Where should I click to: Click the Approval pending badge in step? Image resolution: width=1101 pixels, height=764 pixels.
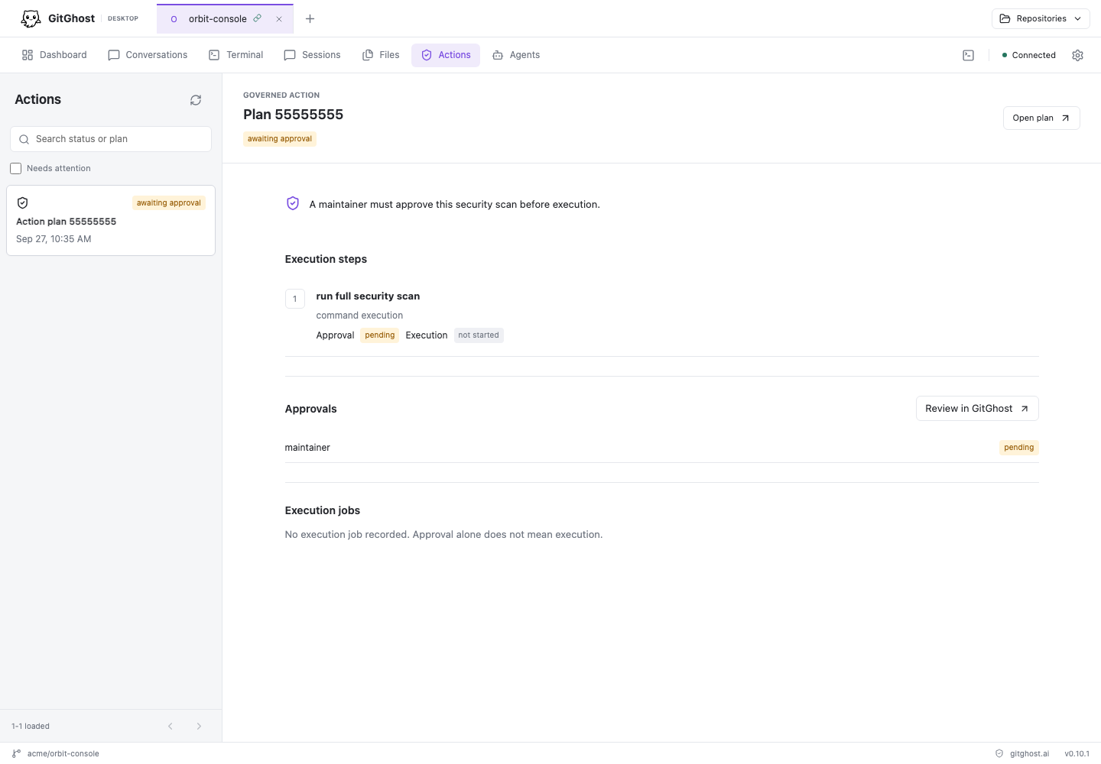380,335
